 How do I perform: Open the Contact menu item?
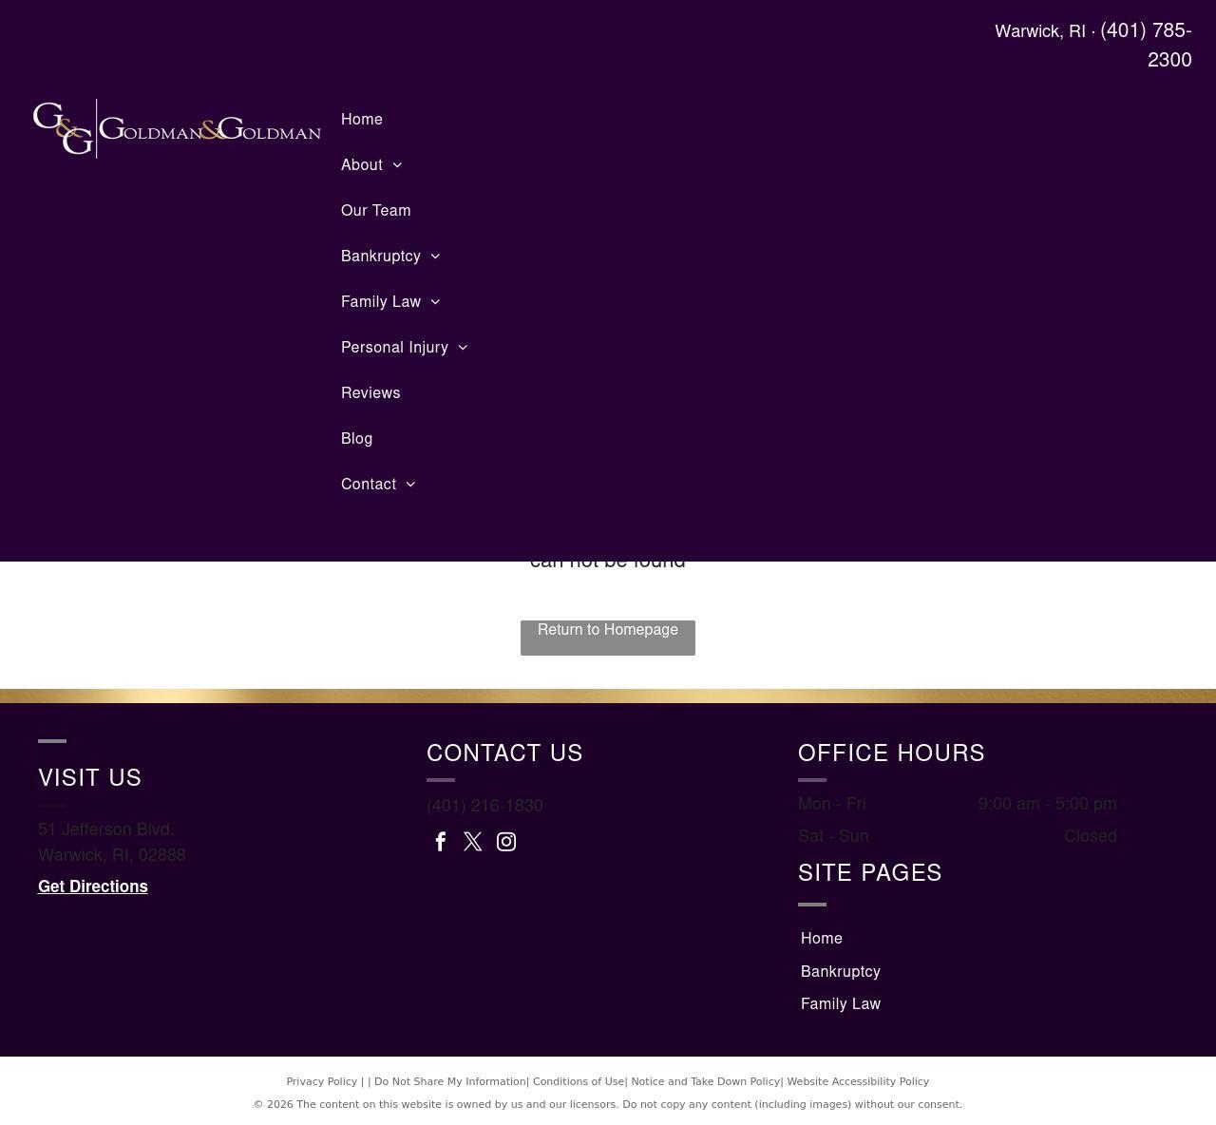click(369, 485)
